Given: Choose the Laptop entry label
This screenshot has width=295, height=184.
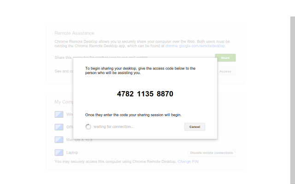Looking at the screenshot, I should (73, 152).
